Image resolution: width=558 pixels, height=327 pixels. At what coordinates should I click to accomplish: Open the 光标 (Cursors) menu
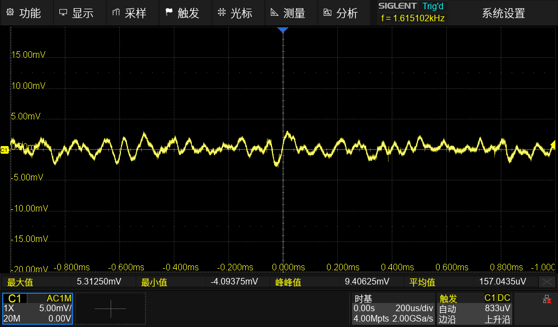click(x=238, y=13)
